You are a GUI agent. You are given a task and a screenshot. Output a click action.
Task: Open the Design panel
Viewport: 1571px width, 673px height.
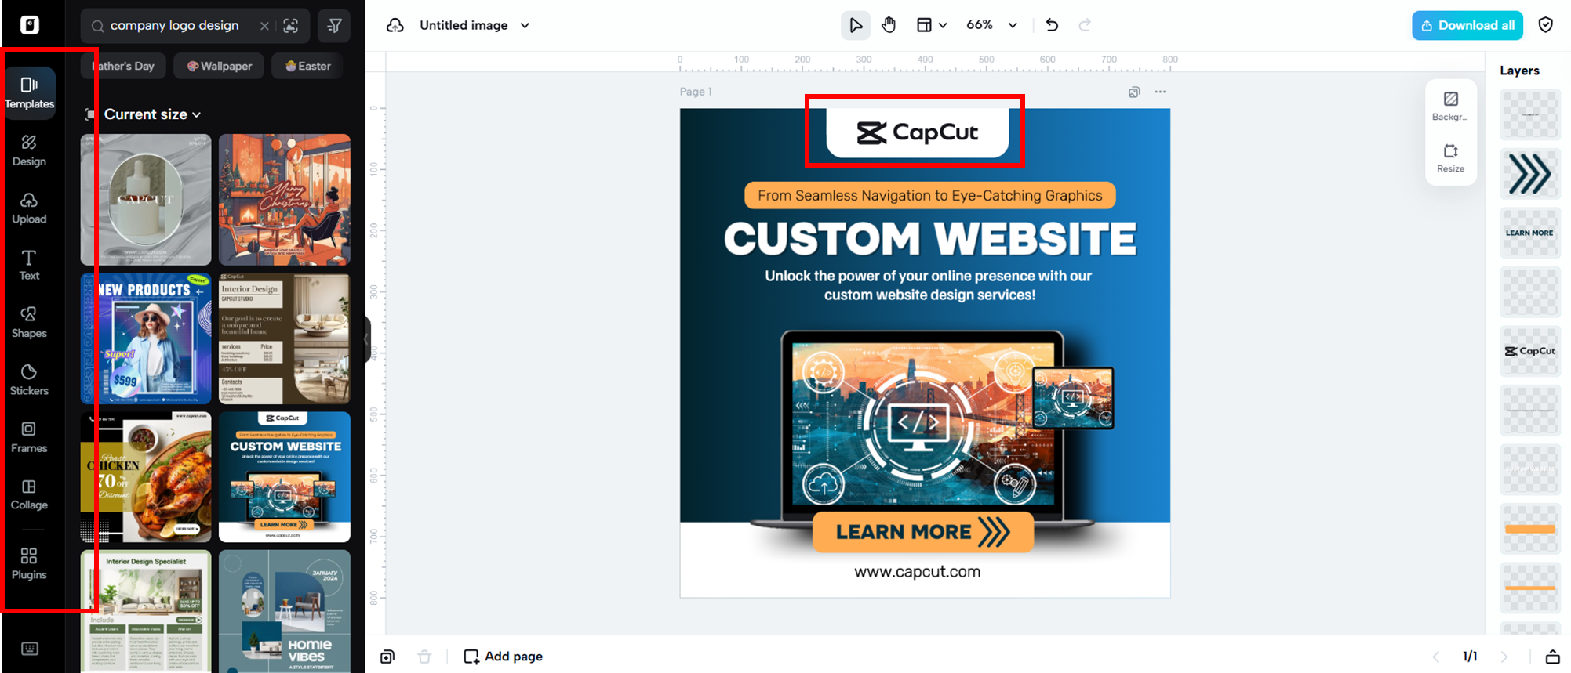[29, 150]
